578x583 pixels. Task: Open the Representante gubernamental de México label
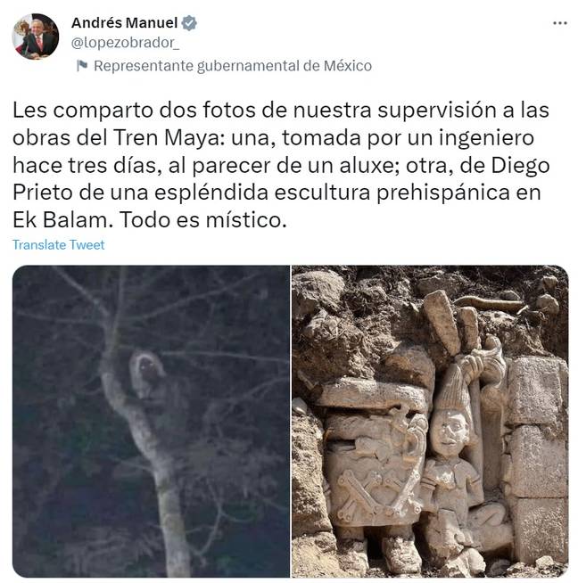233,66
